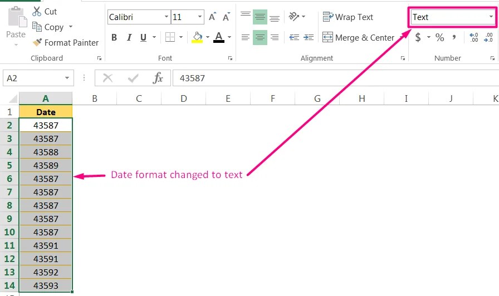Select column D header

(184, 98)
